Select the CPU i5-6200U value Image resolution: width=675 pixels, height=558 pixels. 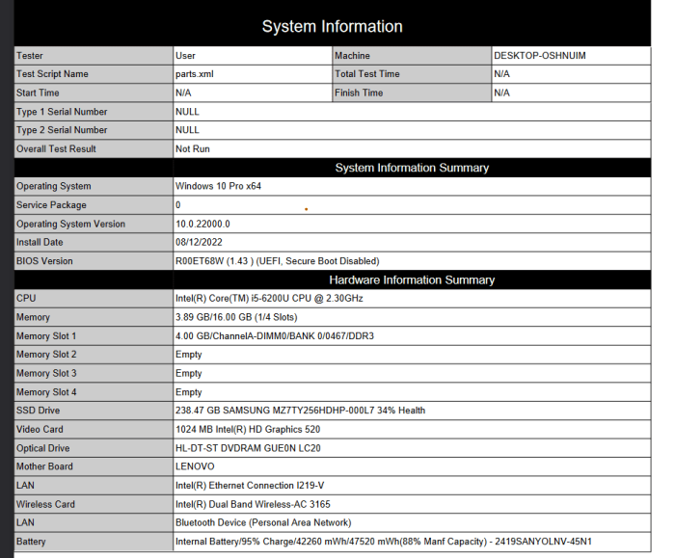point(269,298)
